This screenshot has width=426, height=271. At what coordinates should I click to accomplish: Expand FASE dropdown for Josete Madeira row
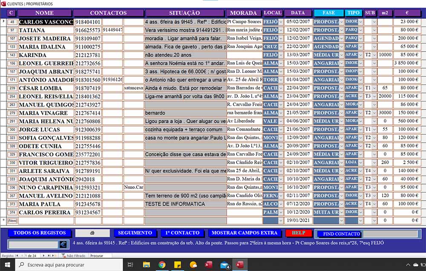(342, 38)
